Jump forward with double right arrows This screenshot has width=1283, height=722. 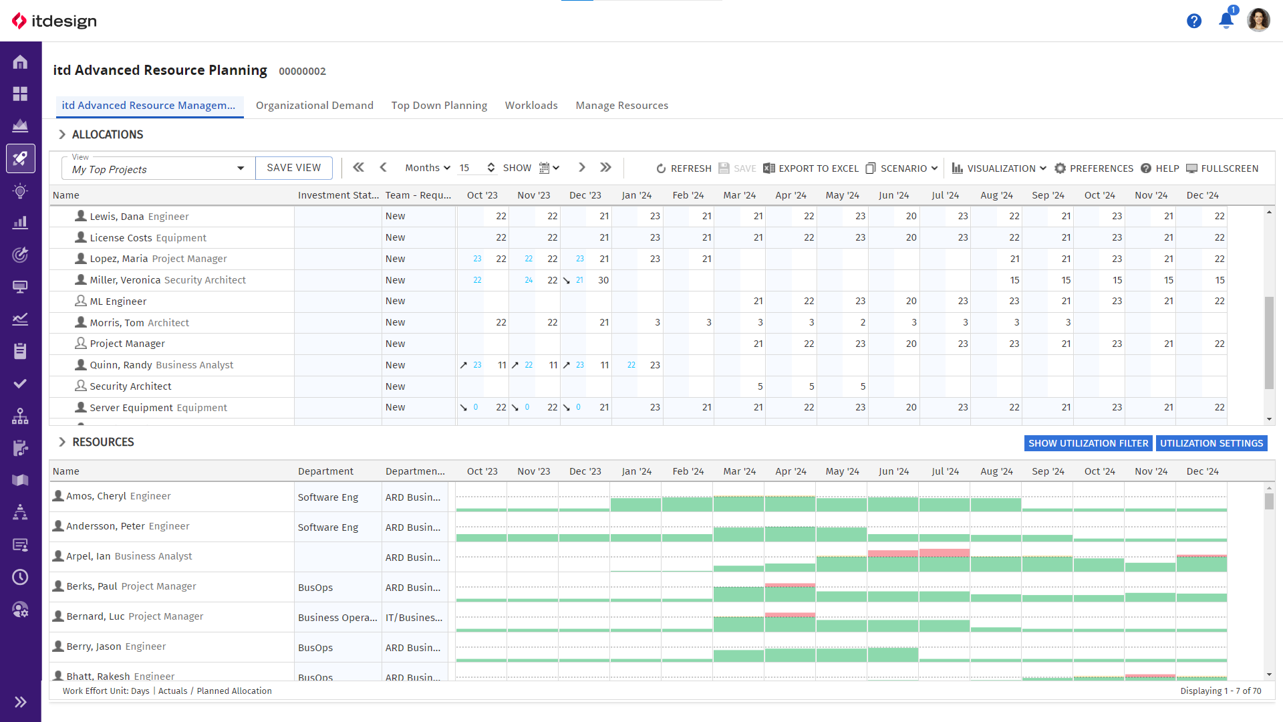[x=605, y=168]
